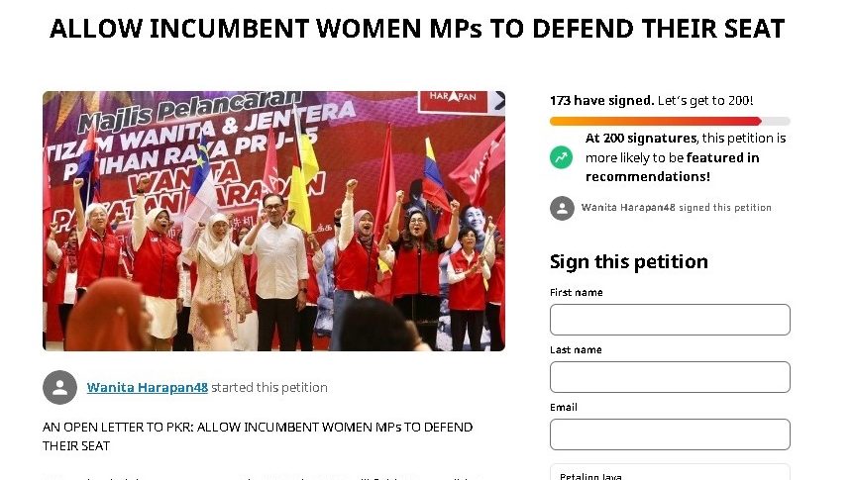Open the Petaling Jaya location box
Viewport: 854px width, 480px height.
pos(670,472)
